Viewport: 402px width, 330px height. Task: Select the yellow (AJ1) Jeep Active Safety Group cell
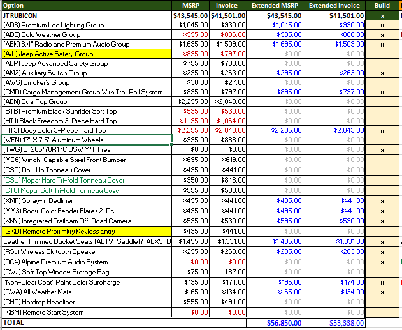point(87,54)
